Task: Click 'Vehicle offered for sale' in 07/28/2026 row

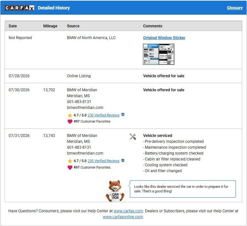Action: tap(164, 76)
